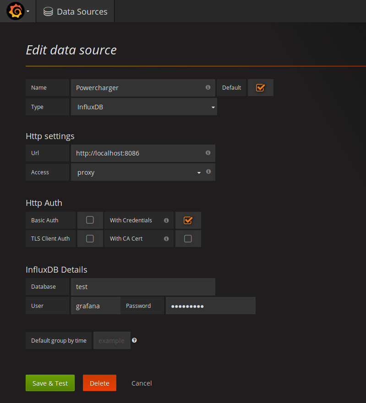Click the With CA Cert label
366x403 pixels.
pyautogui.click(x=126, y=239)
